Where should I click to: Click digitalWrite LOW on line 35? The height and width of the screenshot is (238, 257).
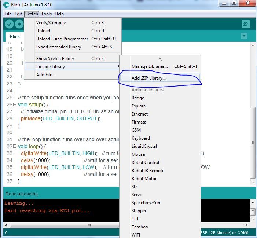[59, 167]
